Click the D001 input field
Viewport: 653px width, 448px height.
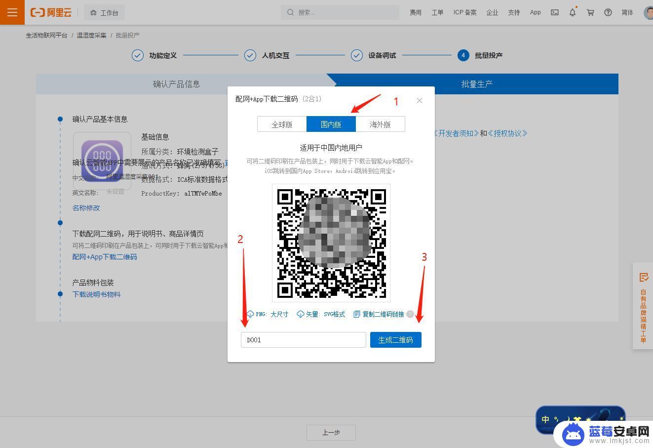pos(304,340)
